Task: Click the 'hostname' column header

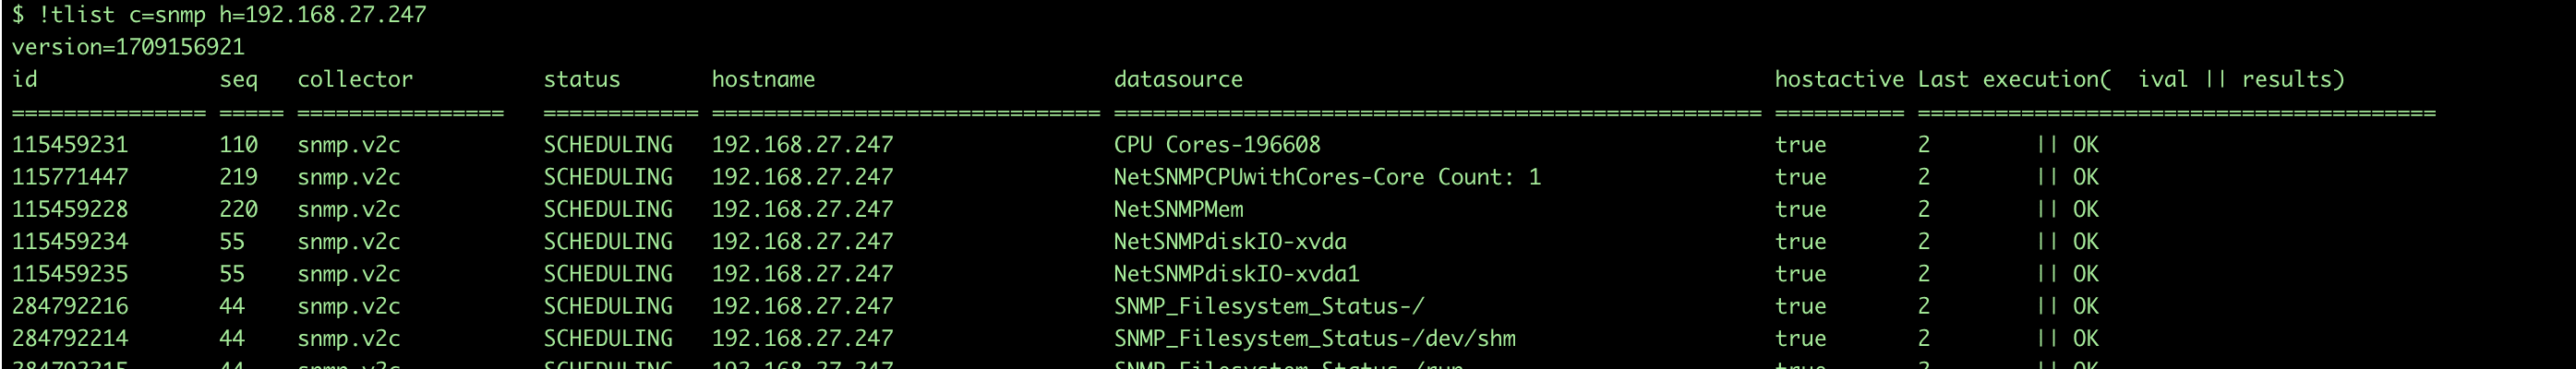Action: point(763,79)
